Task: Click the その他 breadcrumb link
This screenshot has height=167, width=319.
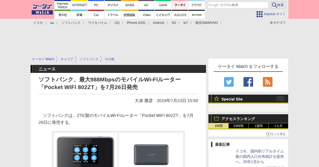Action: [110, 59]
